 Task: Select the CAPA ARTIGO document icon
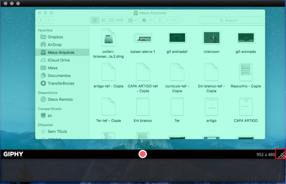coord(246,107)
